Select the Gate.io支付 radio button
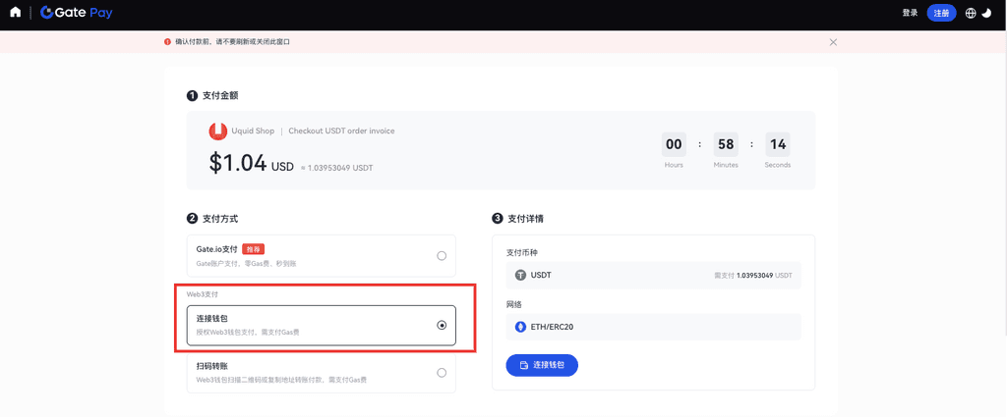This screenshot has height=417, width=1007. [x=442, y=256]
